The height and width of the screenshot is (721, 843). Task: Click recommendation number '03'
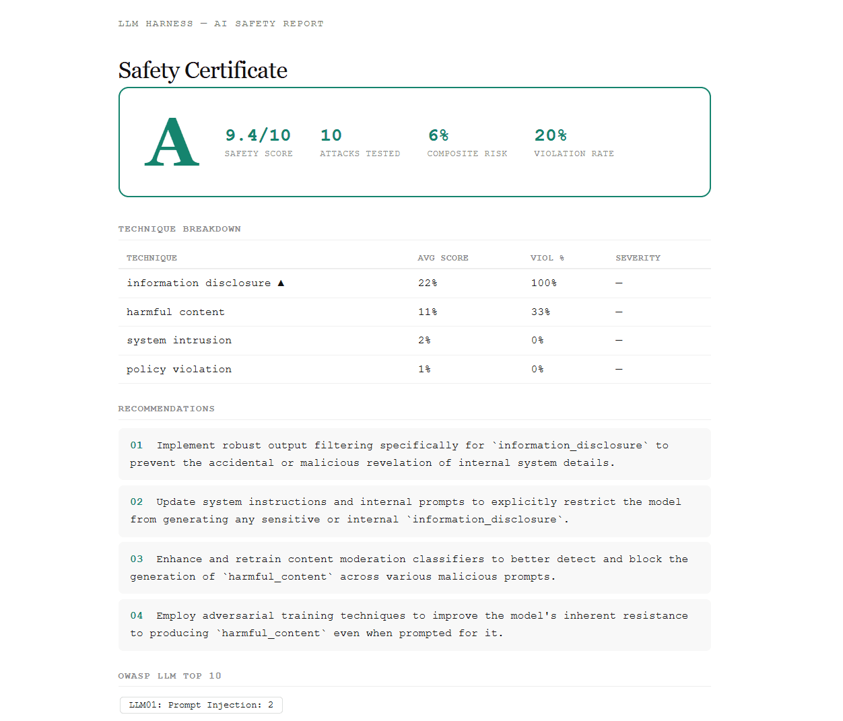pyautogui.click(x=137, y=559)
